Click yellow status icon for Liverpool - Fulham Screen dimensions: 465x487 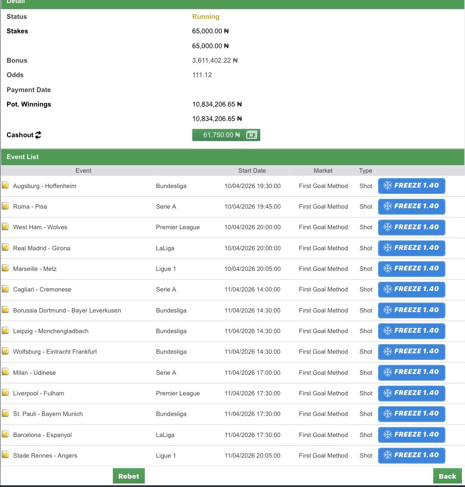coord(5,393)
